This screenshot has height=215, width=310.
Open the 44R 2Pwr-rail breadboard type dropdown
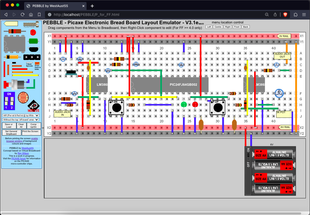21,115
